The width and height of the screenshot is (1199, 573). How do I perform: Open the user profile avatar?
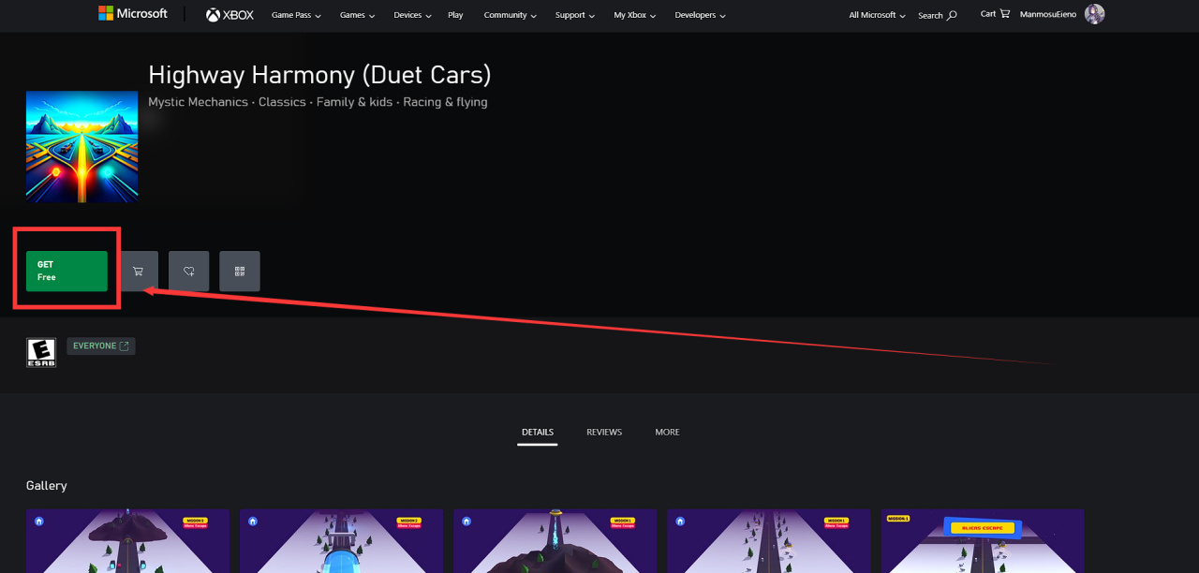coord(1094,14)
